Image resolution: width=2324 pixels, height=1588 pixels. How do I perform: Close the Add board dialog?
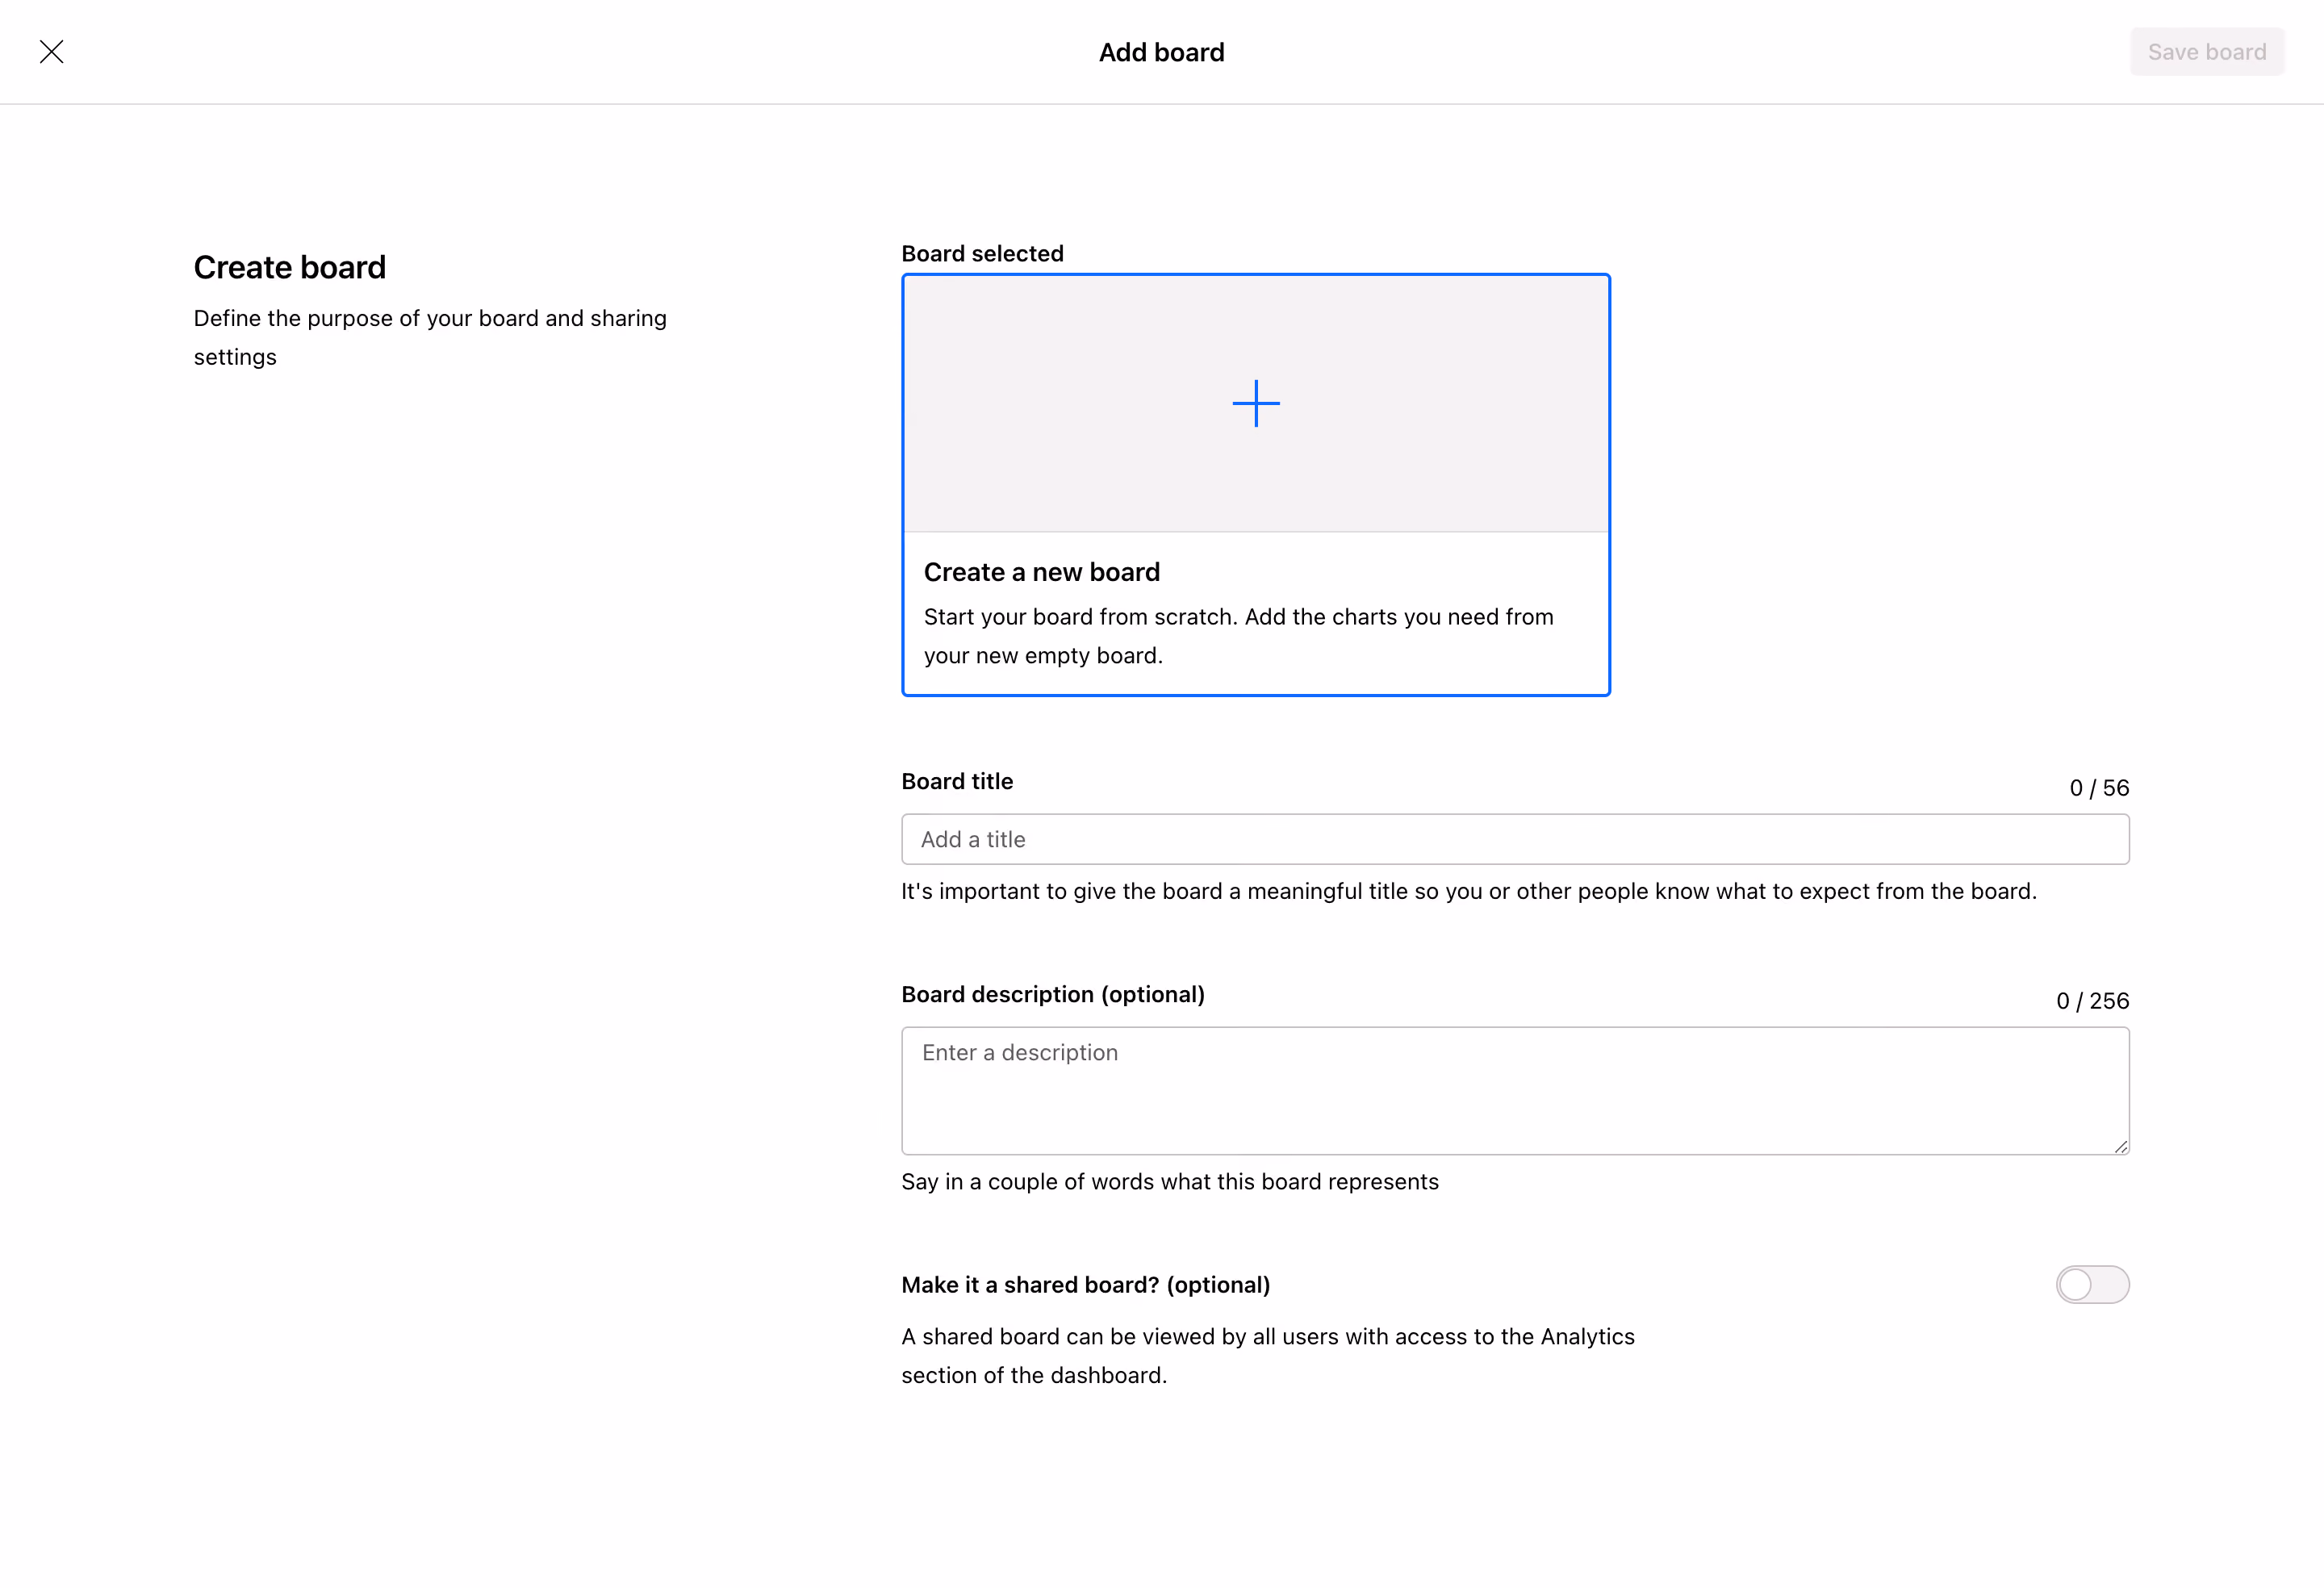coord(52,52)
